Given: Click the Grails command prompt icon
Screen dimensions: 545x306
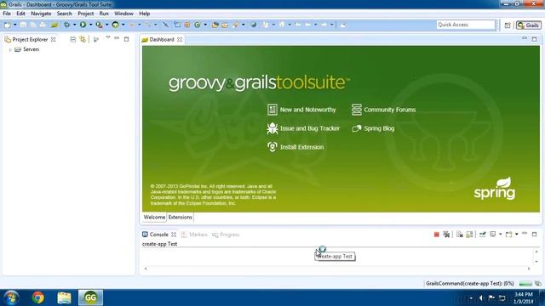Looking at the screenshot, I should [x=116, y=25].
